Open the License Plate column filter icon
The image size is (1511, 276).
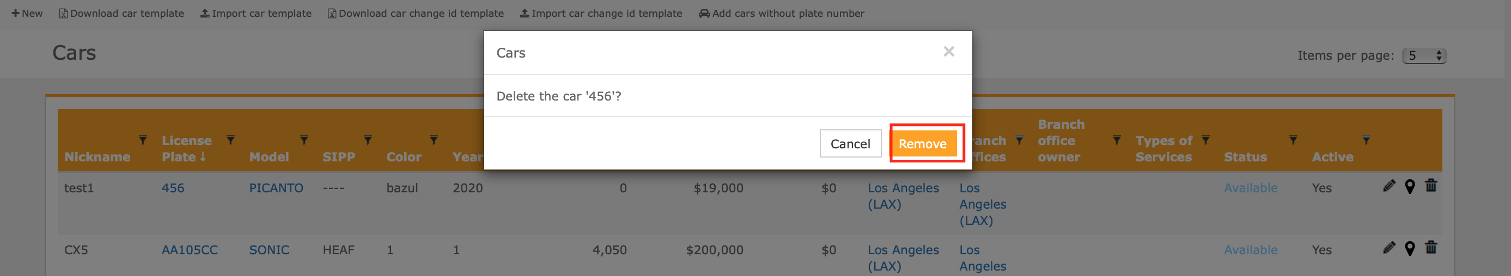click(x=230, y=140)
